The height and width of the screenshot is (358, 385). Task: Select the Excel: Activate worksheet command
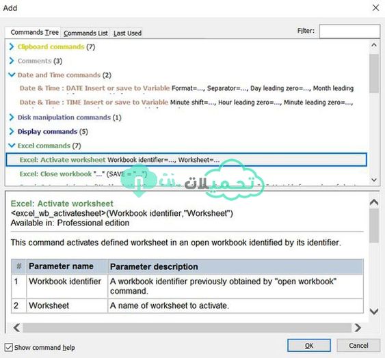187,160
